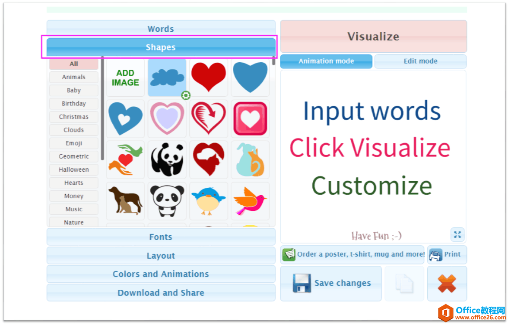Image resolution: width=509 pixels, height=325 pixels.
Task: Filter shapes by Emoji category
Action: click(x=74, y=143)
